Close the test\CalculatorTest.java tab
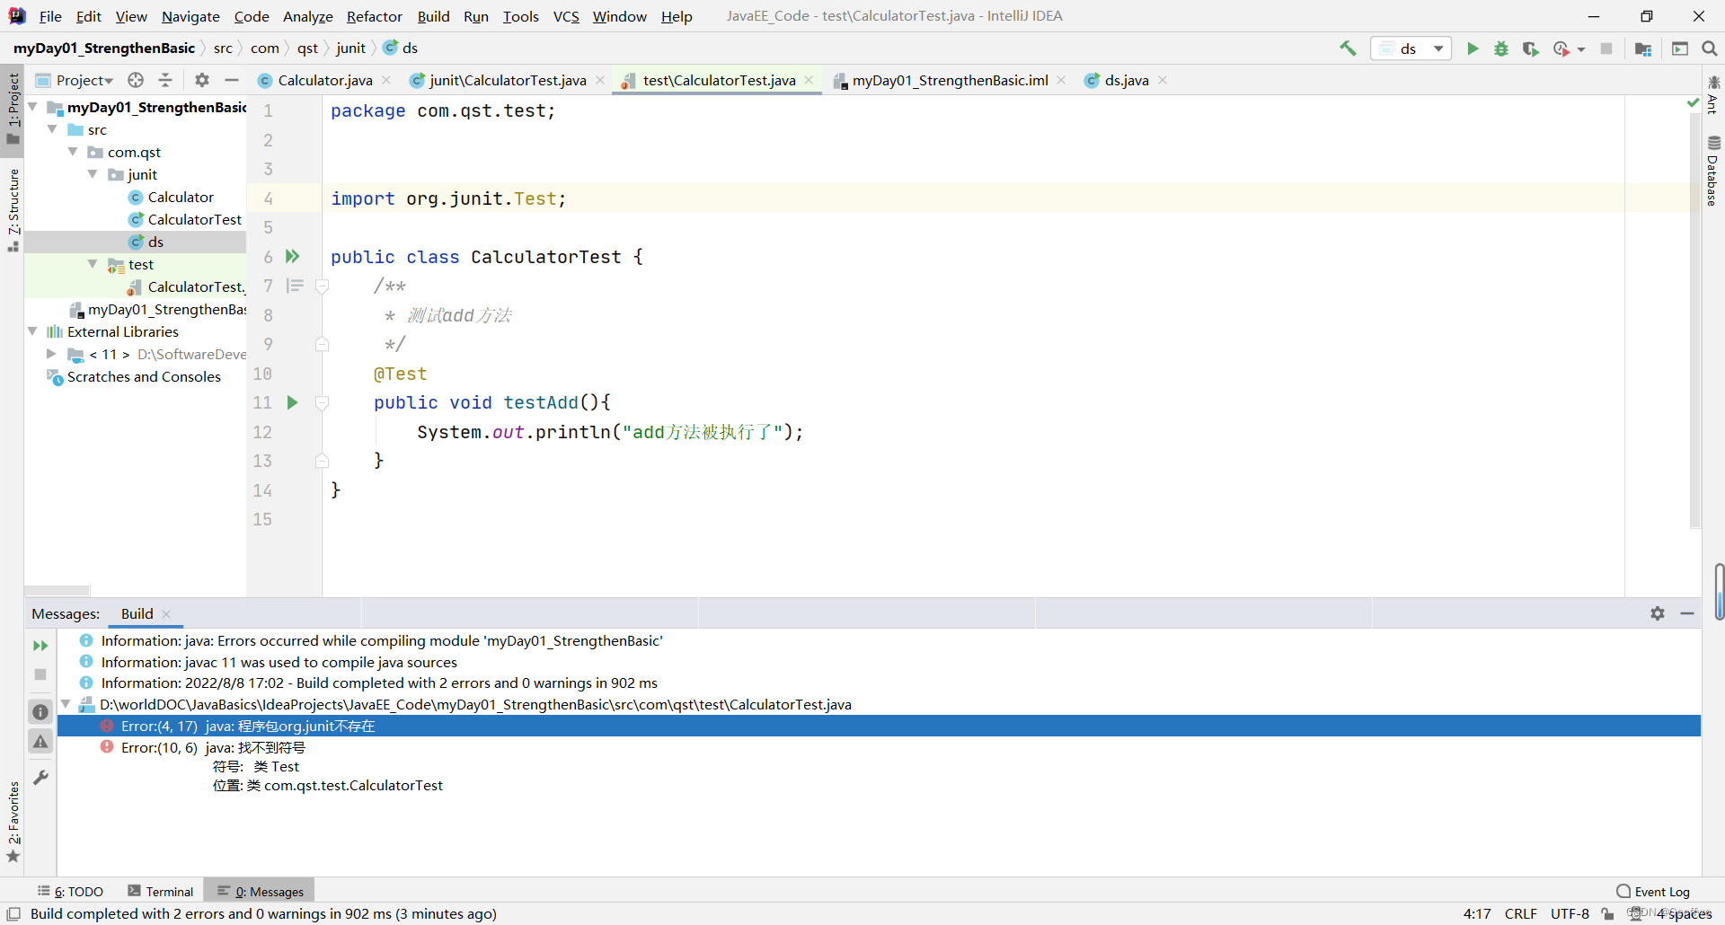 pos(809,80)
